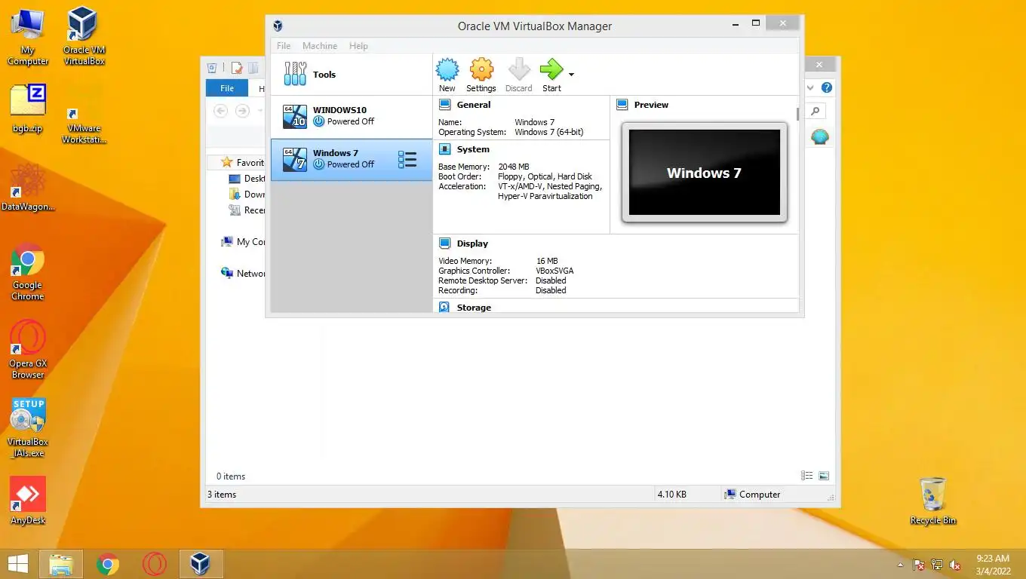1026x579 pixels.
Task: Select the WINDOWS10 virtual machine entry
Action: click(352, 116)
